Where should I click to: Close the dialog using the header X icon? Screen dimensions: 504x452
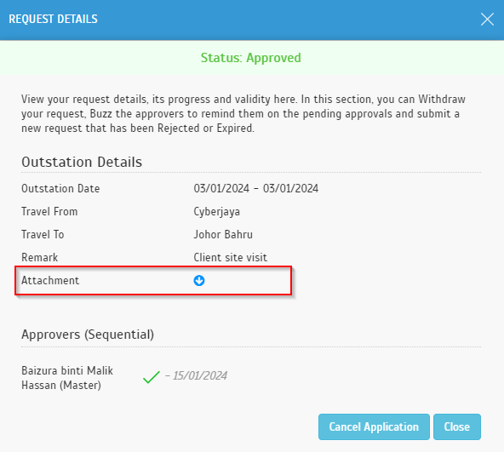pos(487,20)
